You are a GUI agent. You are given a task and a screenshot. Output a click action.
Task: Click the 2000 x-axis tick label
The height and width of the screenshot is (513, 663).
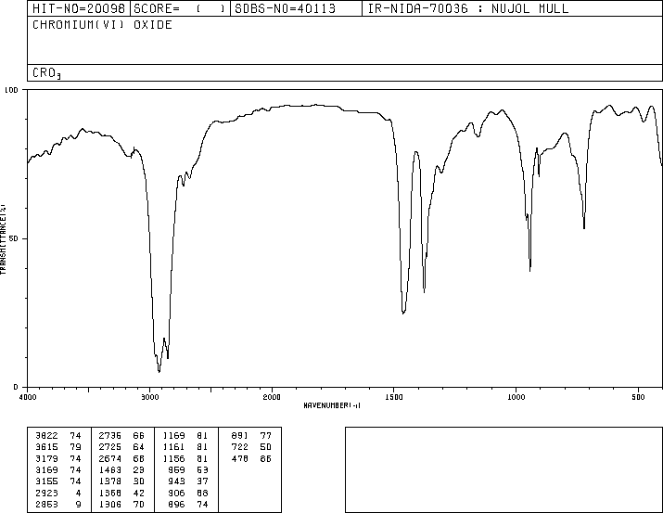272,397
